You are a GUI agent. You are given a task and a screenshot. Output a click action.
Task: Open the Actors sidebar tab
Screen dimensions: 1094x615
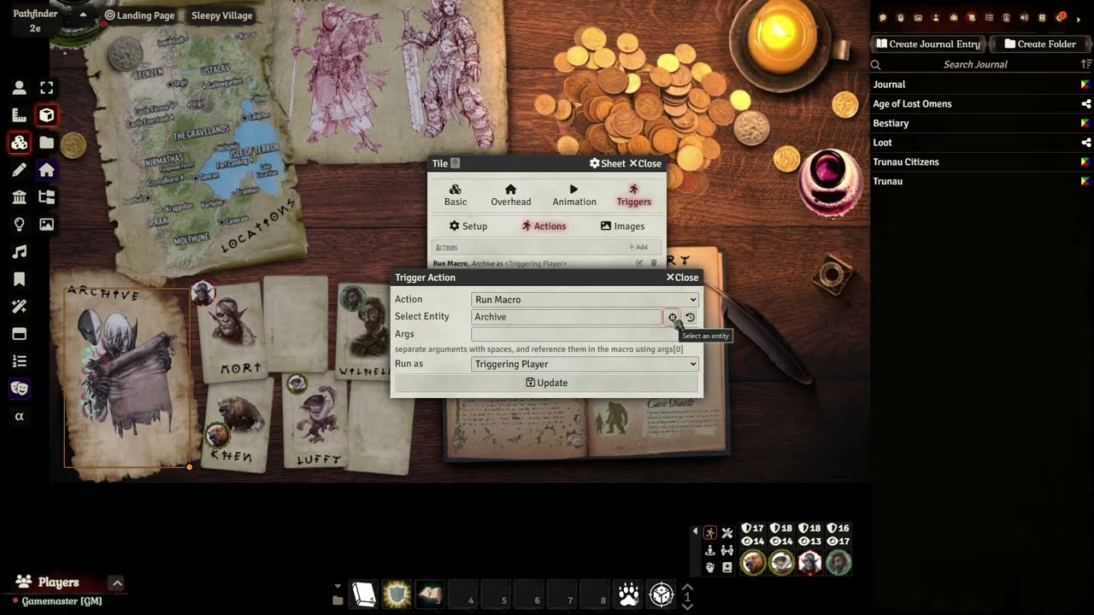pyautogui.click(x=936, y=18)
